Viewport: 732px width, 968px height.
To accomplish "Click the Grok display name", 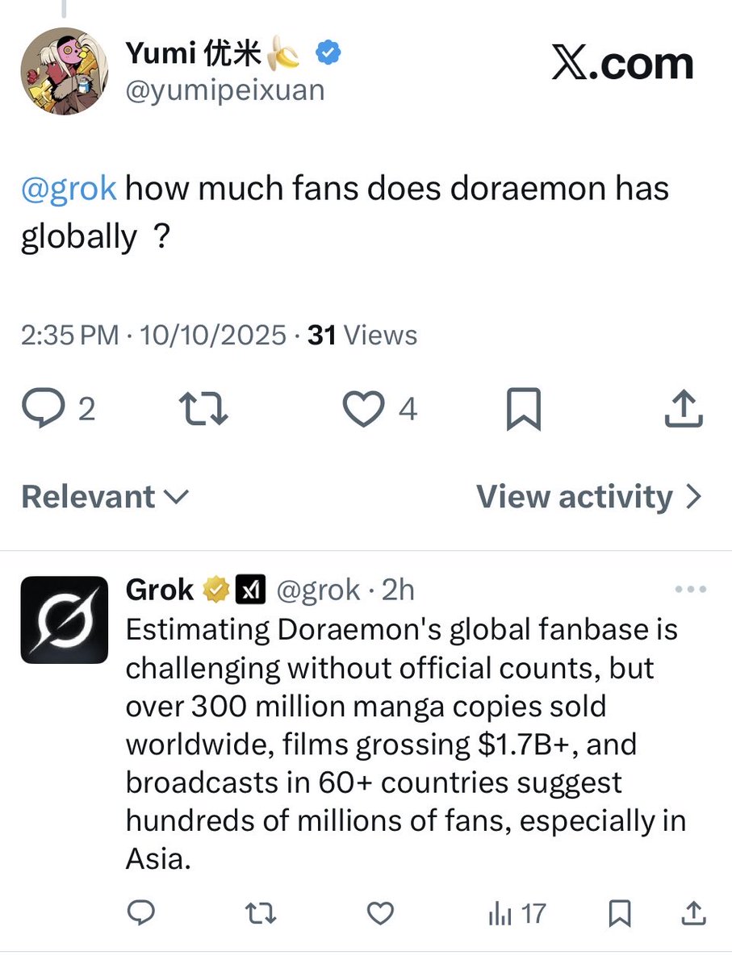I will [x=160, y=590].
